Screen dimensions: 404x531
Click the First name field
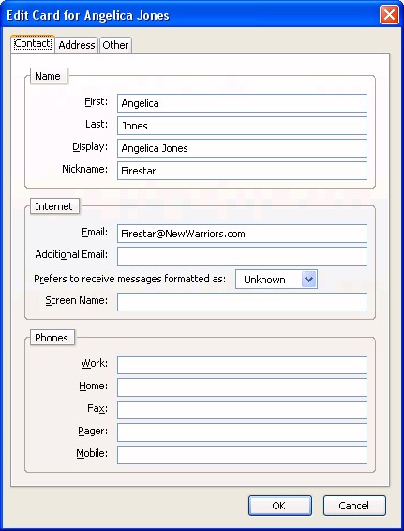242,103
